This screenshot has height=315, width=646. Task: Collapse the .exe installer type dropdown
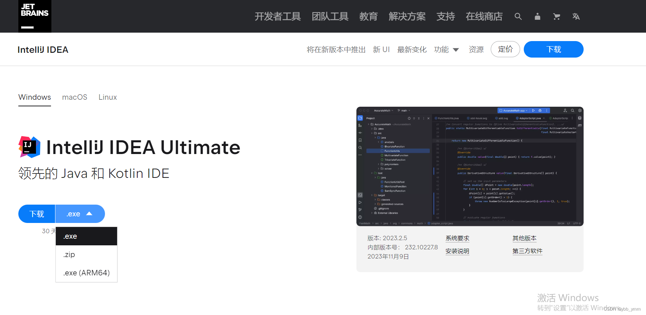[80, 214]
